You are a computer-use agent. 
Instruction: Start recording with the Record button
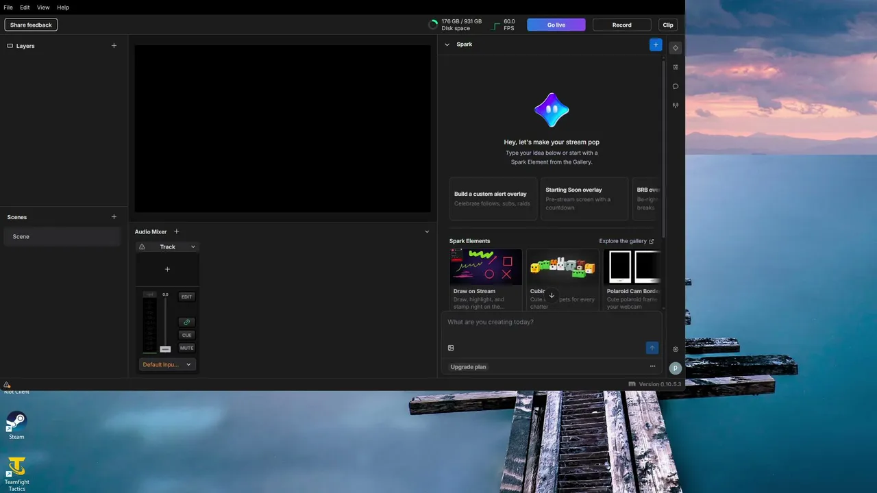622,25
